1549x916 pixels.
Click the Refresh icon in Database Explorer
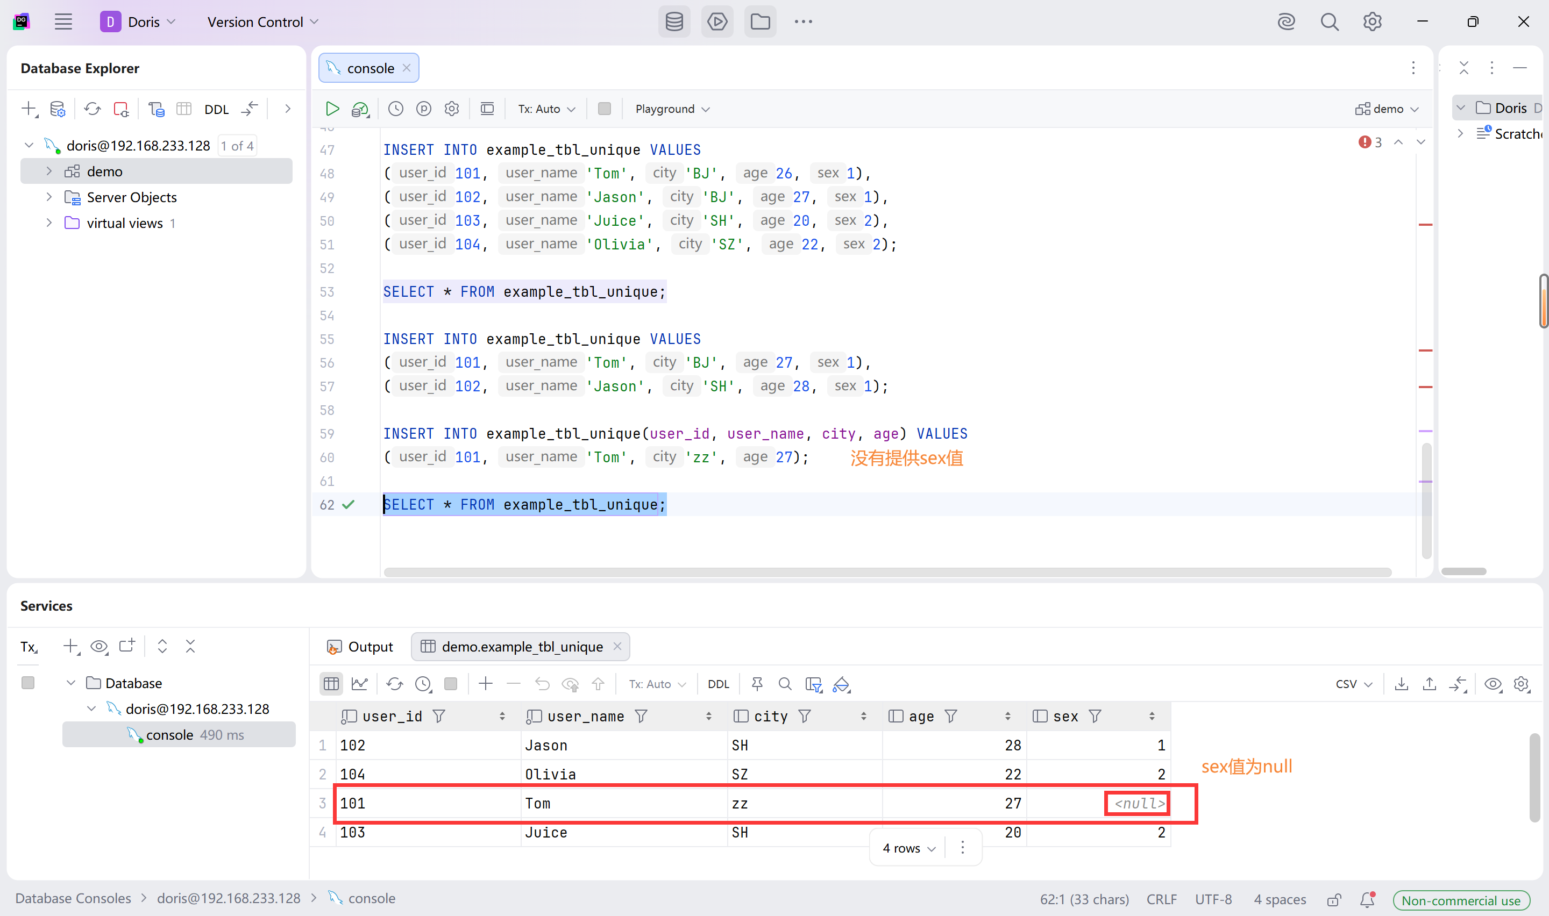(93, 109)
